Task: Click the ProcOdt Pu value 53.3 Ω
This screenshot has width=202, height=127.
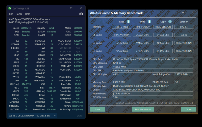Action: point(78,77)
